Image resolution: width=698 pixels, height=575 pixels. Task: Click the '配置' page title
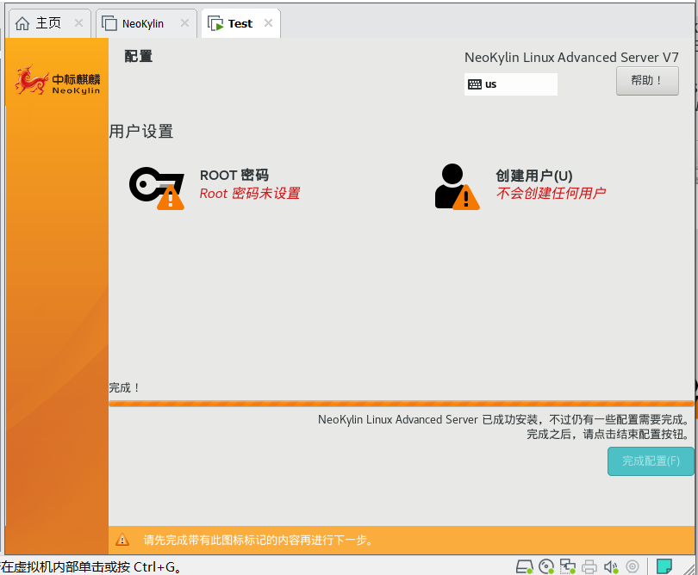[139, 56]
